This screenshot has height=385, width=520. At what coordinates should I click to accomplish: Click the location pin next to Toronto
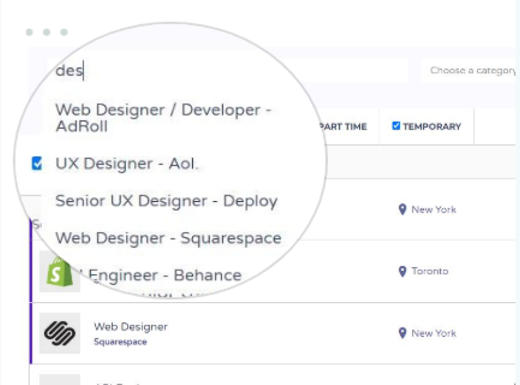pos(402,271)
